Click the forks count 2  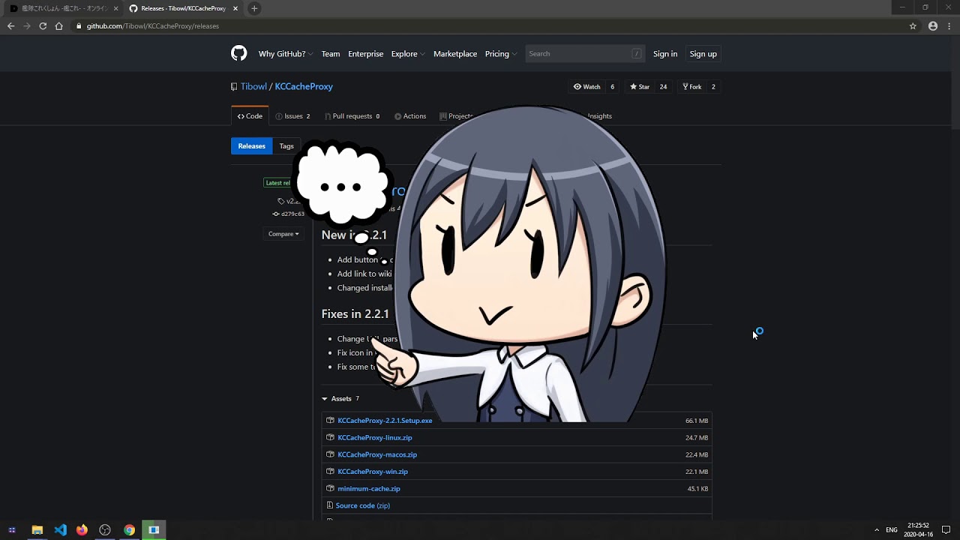coord(713,87)
